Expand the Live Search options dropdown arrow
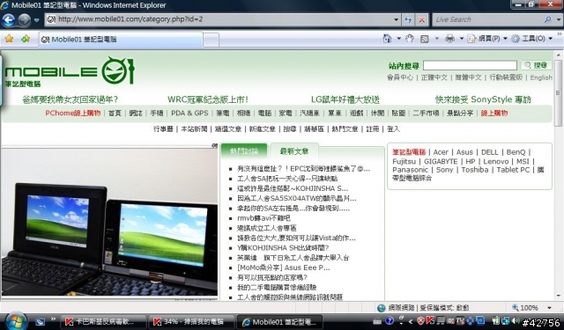 558,19
